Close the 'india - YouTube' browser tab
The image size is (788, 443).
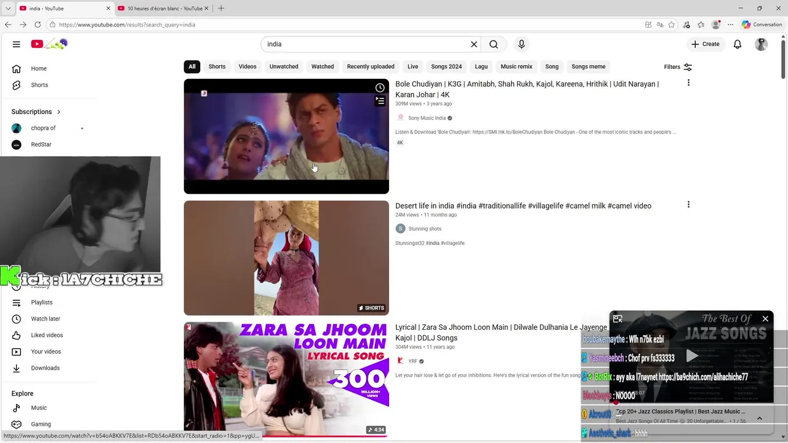[108, 8]
